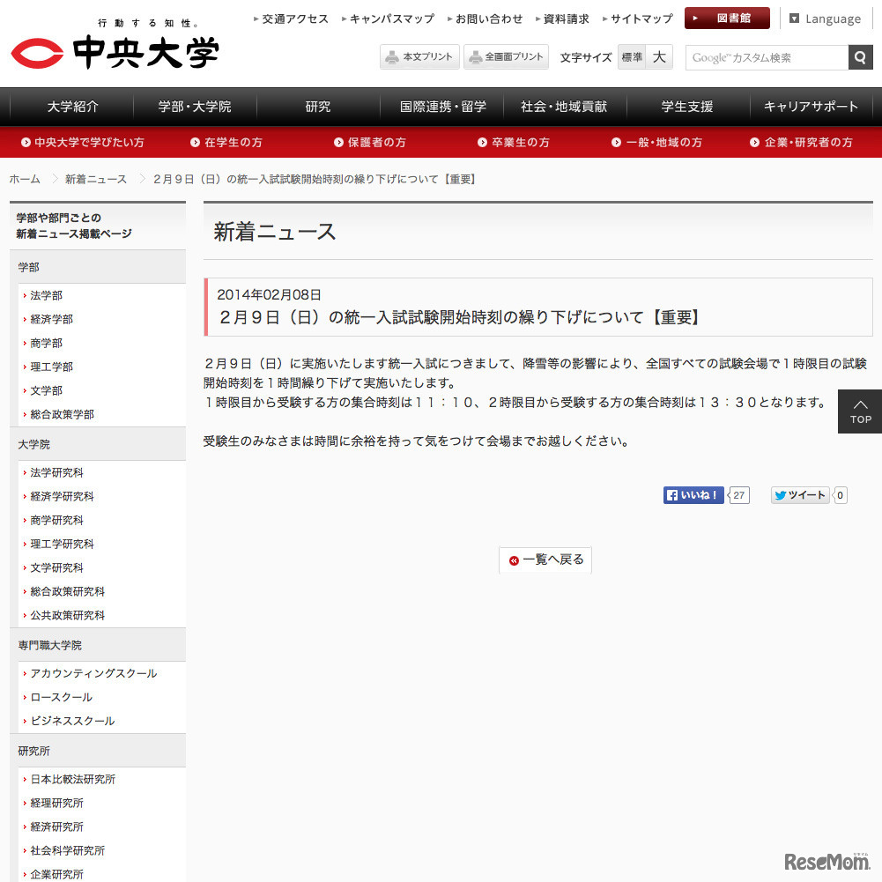Click the Facebook いいね! button
Screen dimensions: 882x882
[x=693, y=495]
